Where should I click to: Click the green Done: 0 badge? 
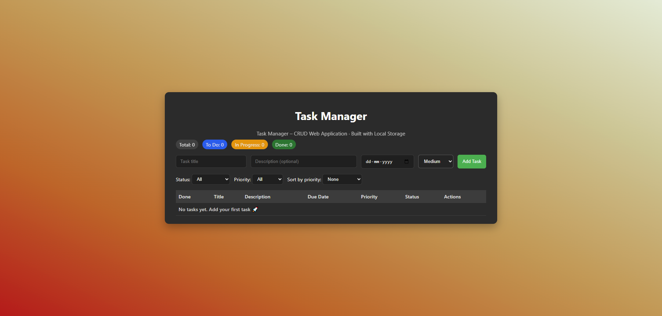283,144
